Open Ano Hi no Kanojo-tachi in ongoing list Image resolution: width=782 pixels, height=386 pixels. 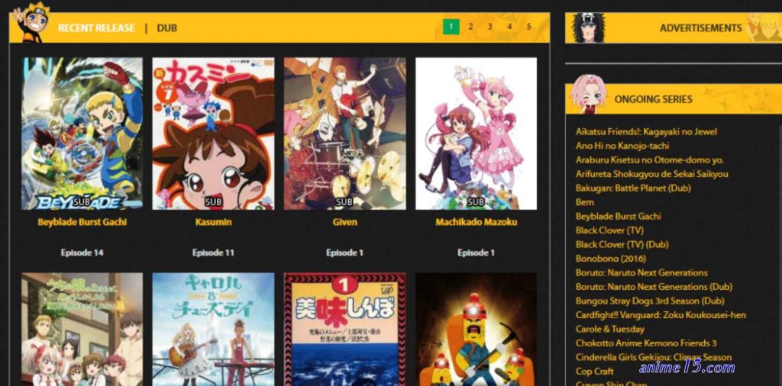pos(622,146)
